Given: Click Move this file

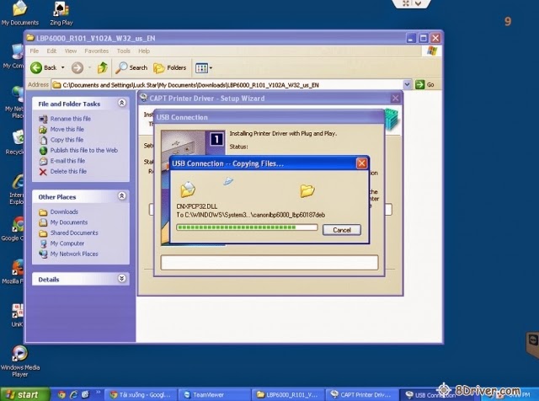Looking at the screenshot, I should click(67, 129).
